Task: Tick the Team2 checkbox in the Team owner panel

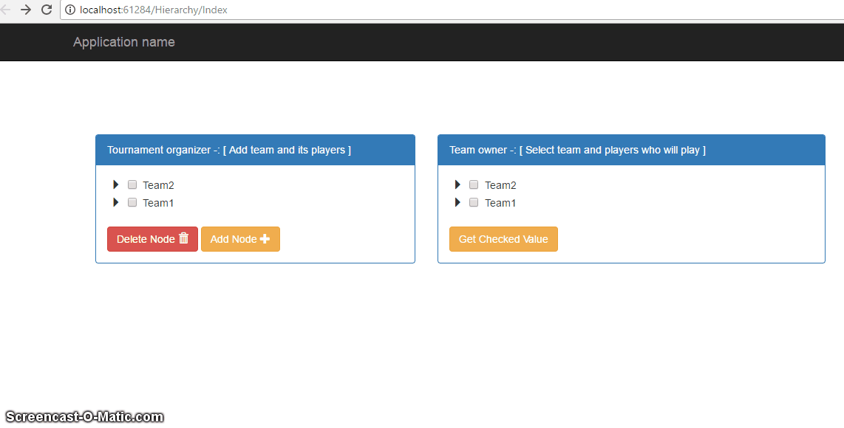Action: [474, 184]
